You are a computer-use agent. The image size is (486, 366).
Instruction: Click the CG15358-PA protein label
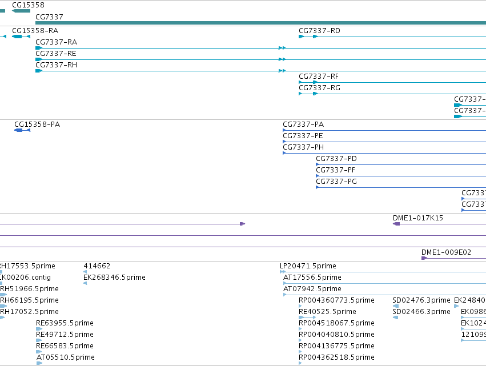pyautogui.click(x=37, y=124)
